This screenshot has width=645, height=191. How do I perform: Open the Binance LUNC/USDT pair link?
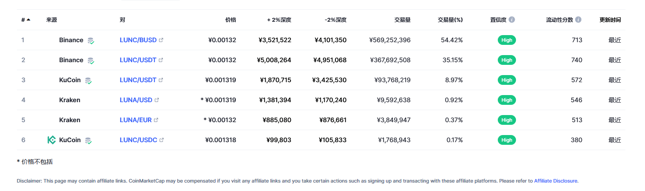138,60
